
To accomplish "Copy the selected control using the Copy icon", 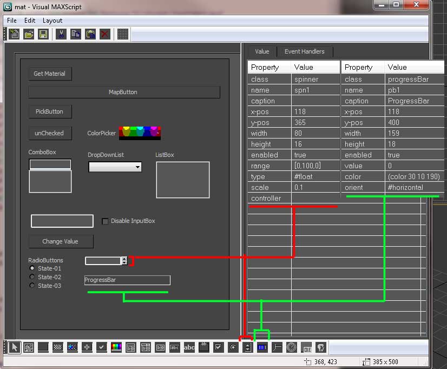I will [76, 34].
